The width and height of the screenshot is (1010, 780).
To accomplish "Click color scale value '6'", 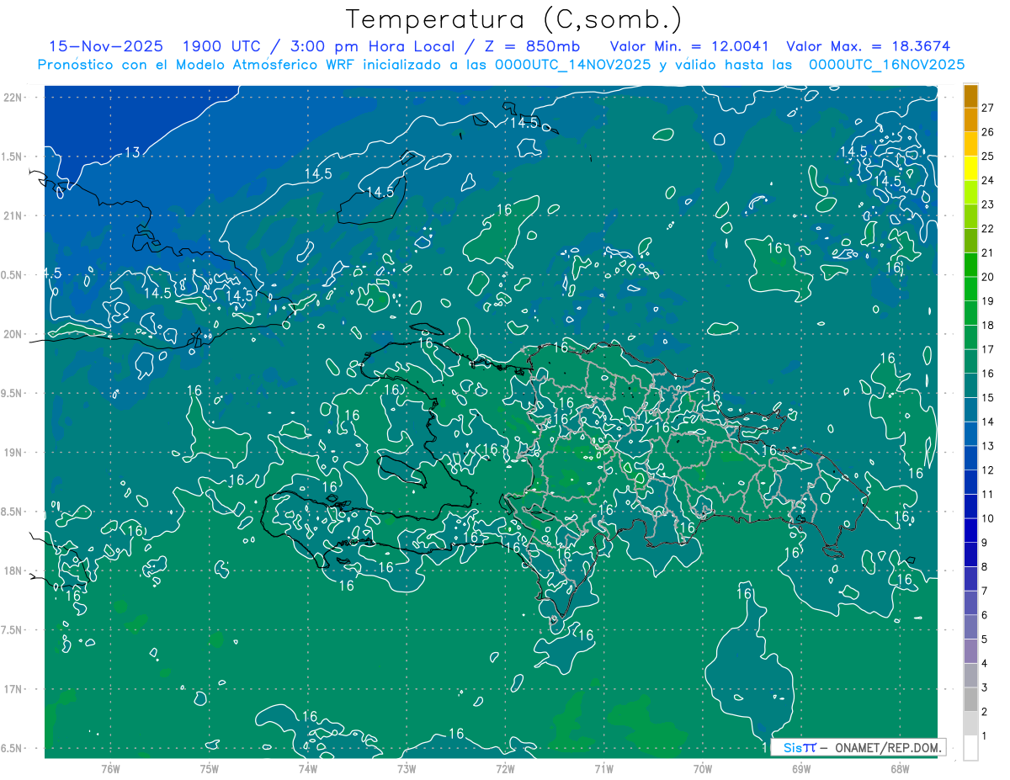I will pyautogui.click(x=985, y=615).
